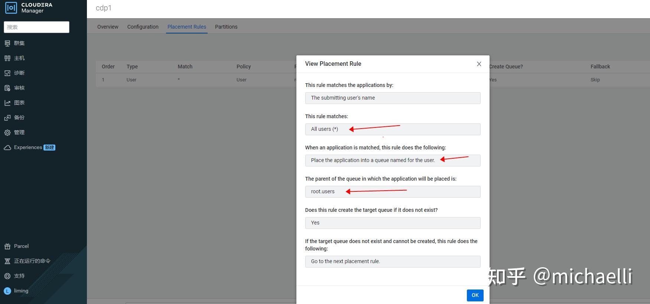This screenshot has width=650, height=304.
Task: Click the Type column header
Action: pyautogui.click(x=132, y=67)
